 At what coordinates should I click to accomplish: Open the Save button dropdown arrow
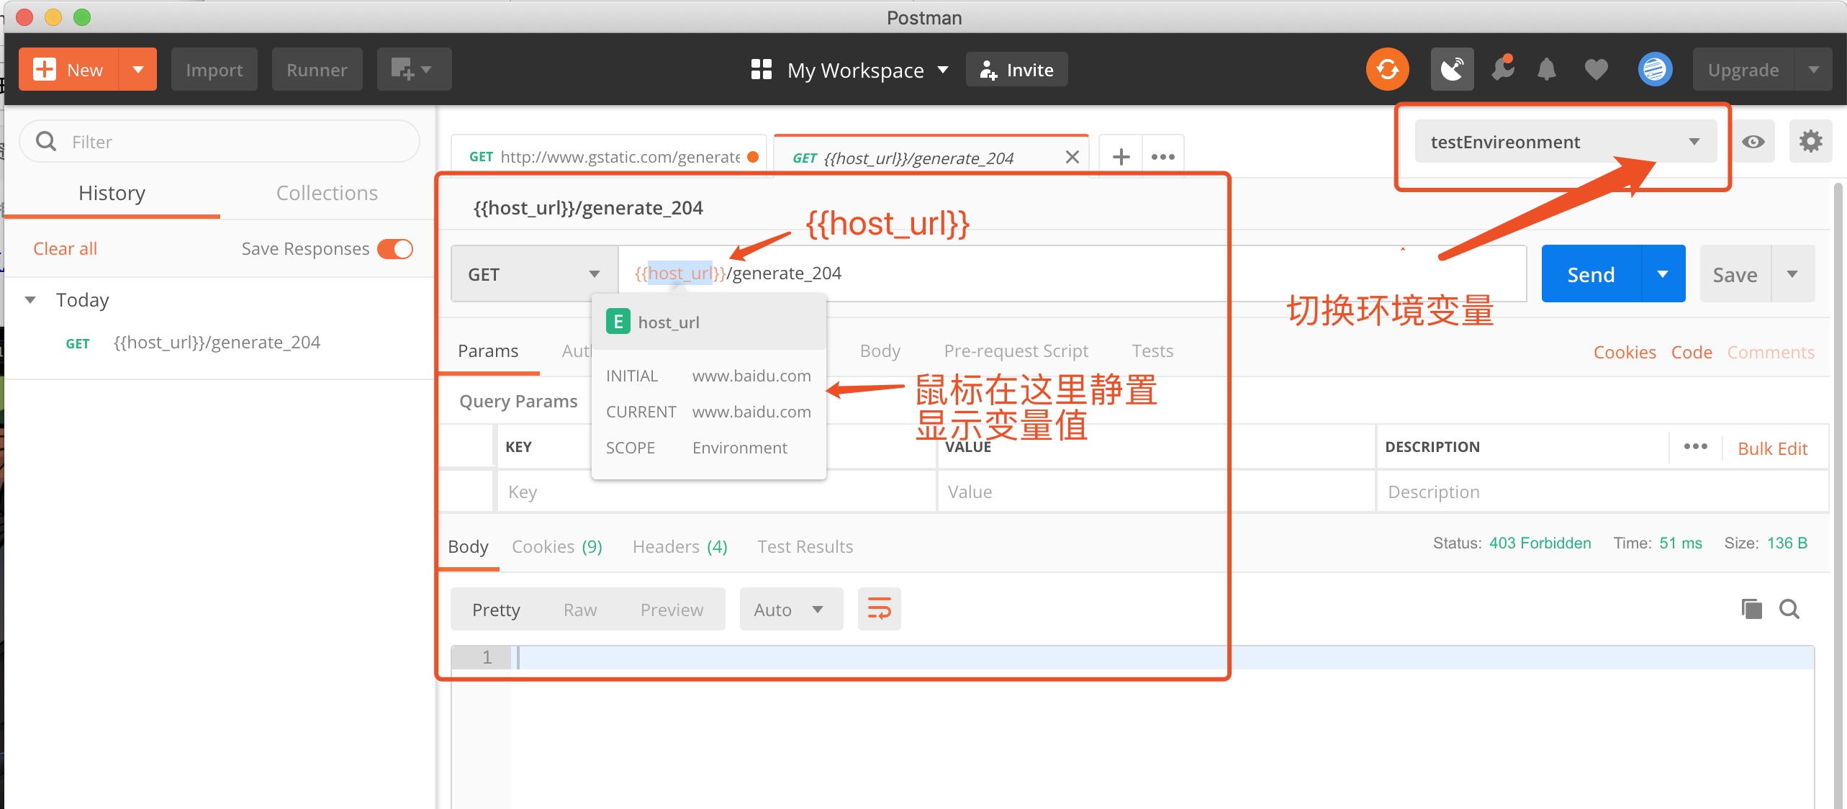coord(1792,274)
